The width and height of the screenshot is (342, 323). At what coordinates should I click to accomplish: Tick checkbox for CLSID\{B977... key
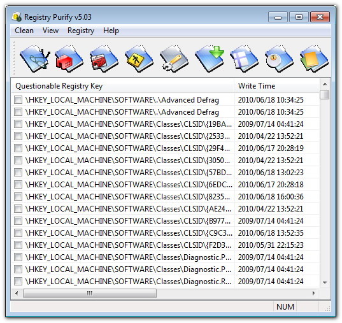(18, 221)
